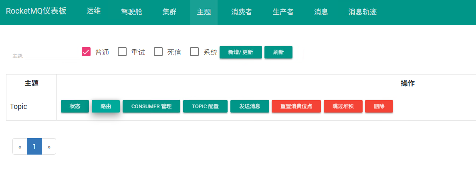Open CONSUMER 管理 for Topic

(x=151, y=107)
